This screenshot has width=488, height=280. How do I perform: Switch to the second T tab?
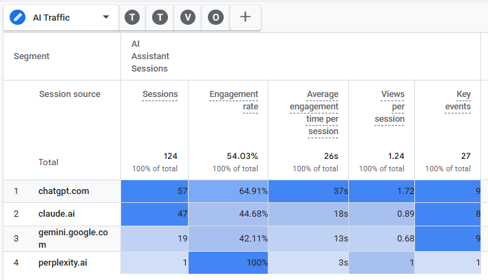[x=160, y=17]
